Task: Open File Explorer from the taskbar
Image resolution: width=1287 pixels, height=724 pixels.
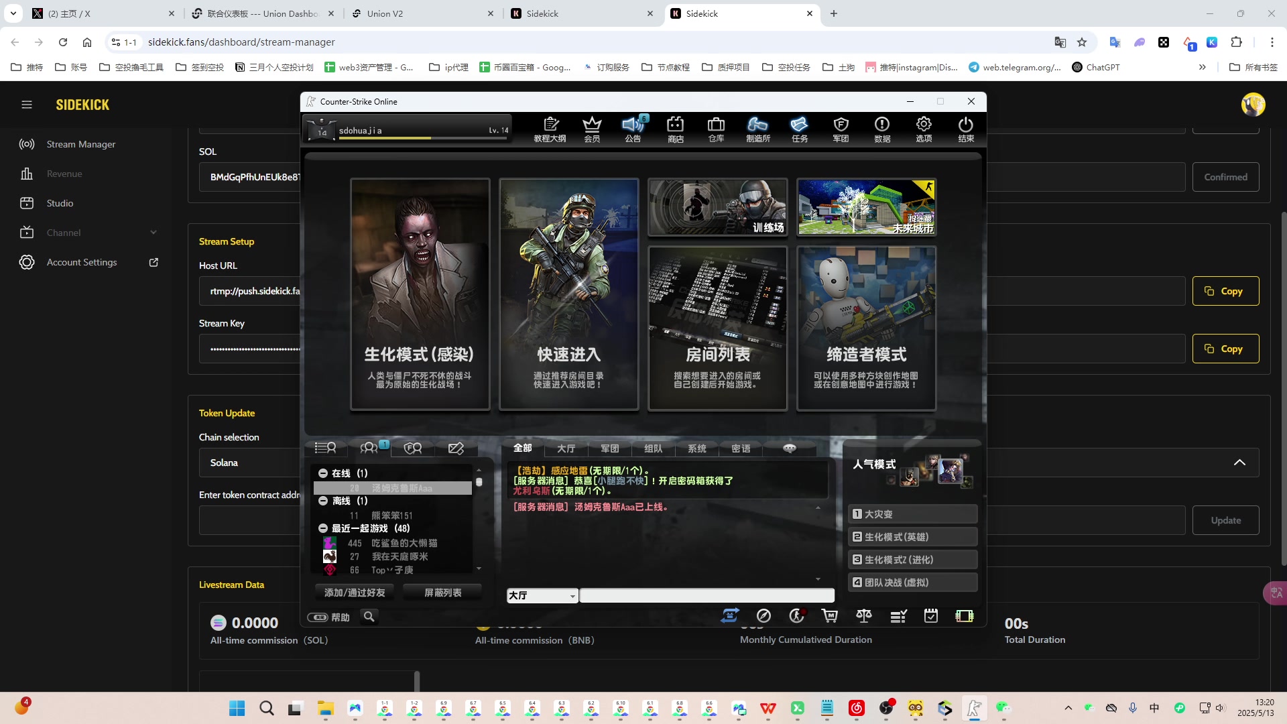Action: (x=325, y=709)
